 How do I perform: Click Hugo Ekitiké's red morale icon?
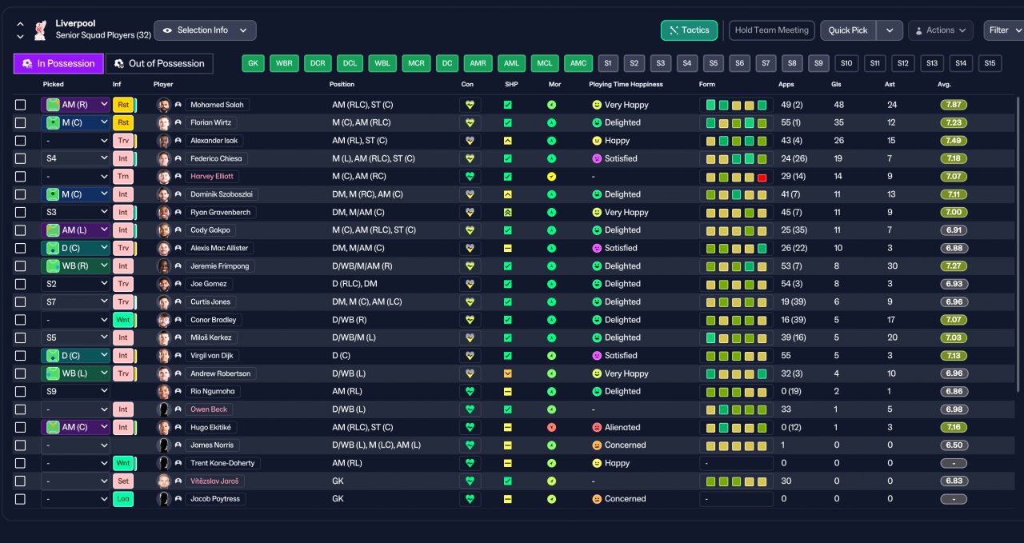[x=551, y=427]
